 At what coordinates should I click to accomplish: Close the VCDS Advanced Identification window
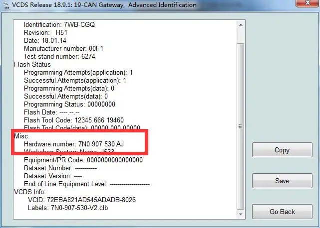point(308,3)
